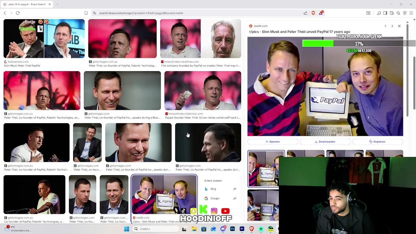
Task: Click the Kopiëren button
Action: (x=378, y=142)
